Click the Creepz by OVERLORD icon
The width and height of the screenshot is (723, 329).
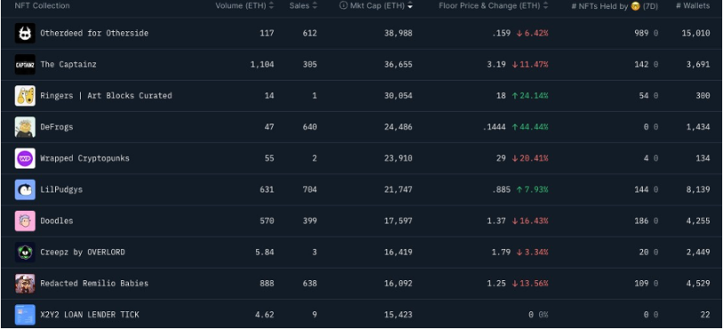click(25, 252)
